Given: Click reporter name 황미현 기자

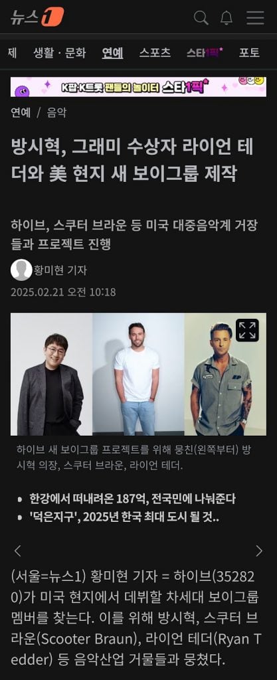Looking at the screenshot, I should (60, 270).
